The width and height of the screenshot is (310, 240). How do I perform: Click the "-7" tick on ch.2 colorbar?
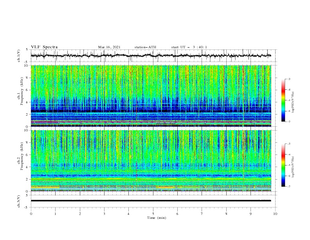(x=288, y=186)
